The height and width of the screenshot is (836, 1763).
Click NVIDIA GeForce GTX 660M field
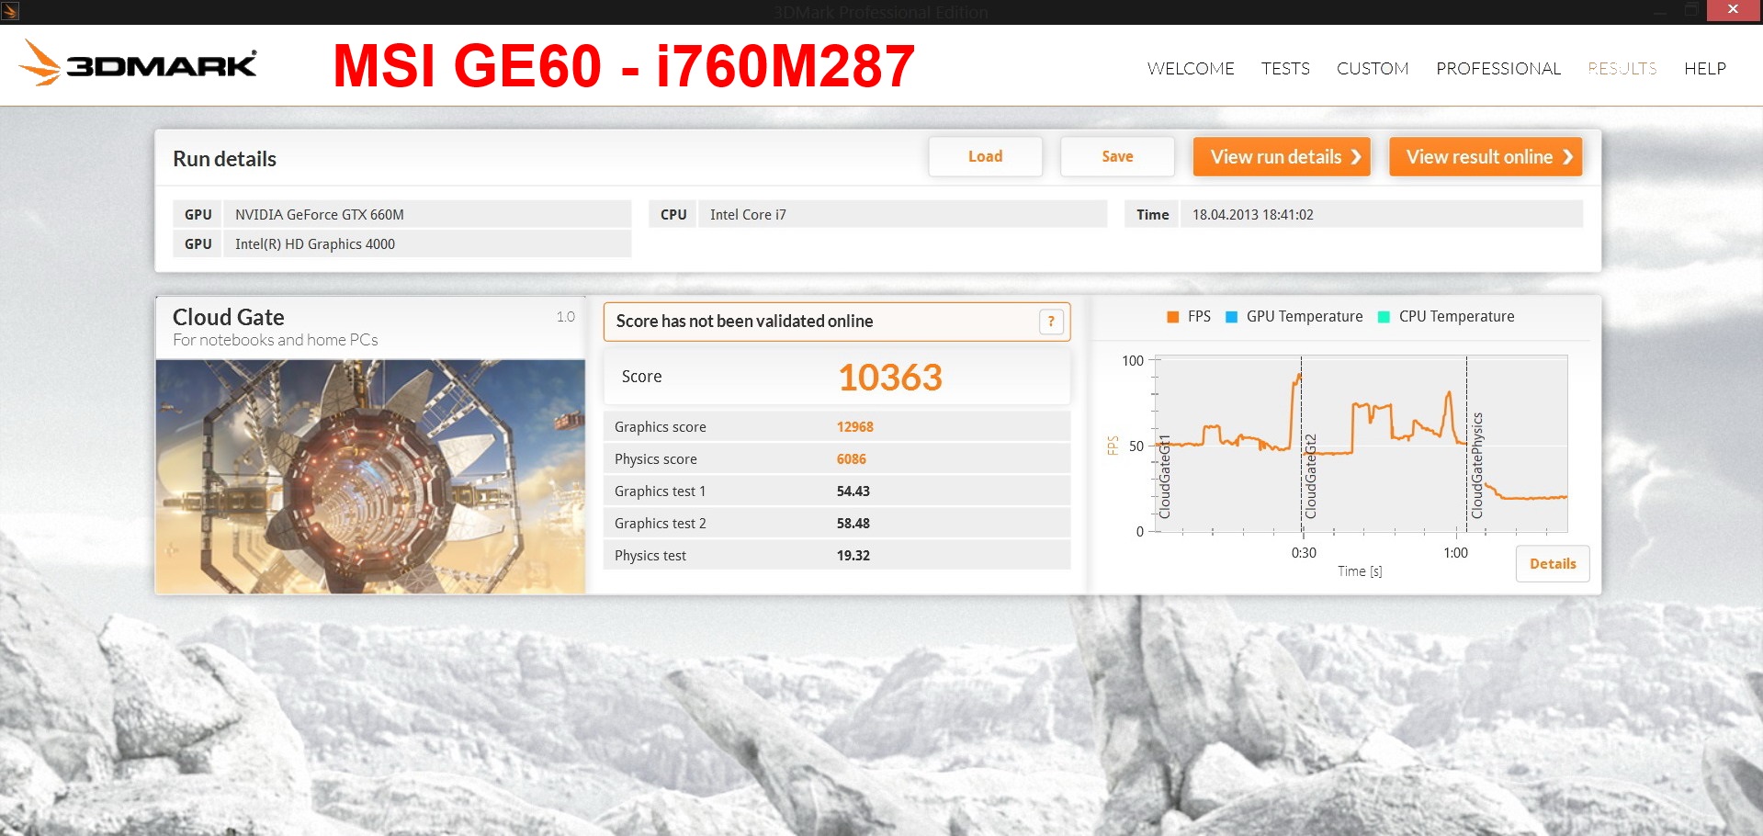tap(427, 214)
